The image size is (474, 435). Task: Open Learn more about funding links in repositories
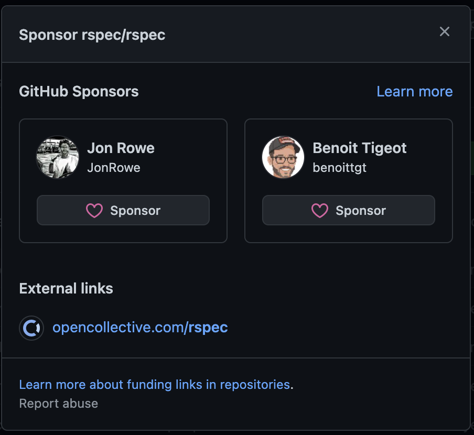coord(155,385)
